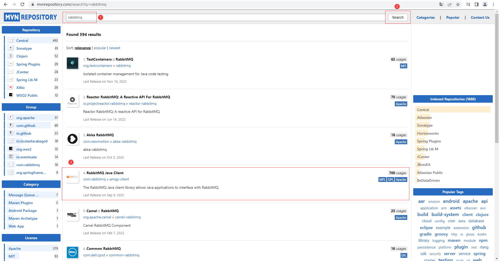Open translate page icon
This screenshot has height=261, width=499.
click(441, 4)
